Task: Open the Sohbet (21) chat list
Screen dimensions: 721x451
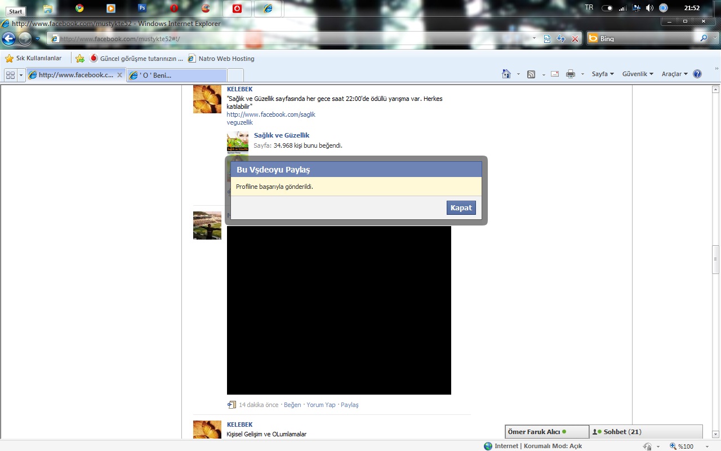Action: (x=646, y=432)
